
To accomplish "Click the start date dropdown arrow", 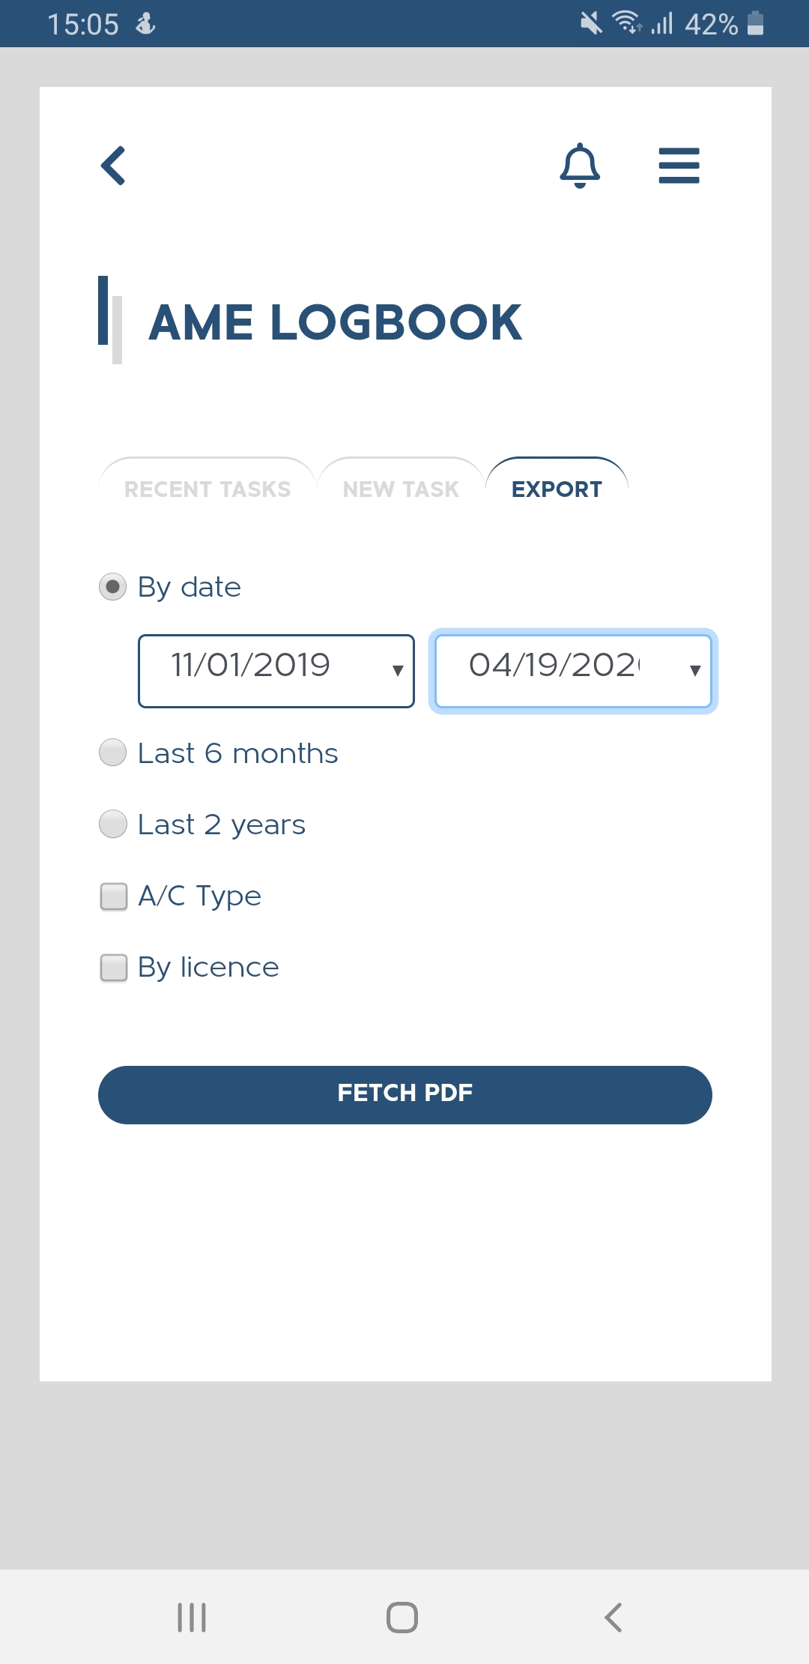I will click(x=398, y=671).
